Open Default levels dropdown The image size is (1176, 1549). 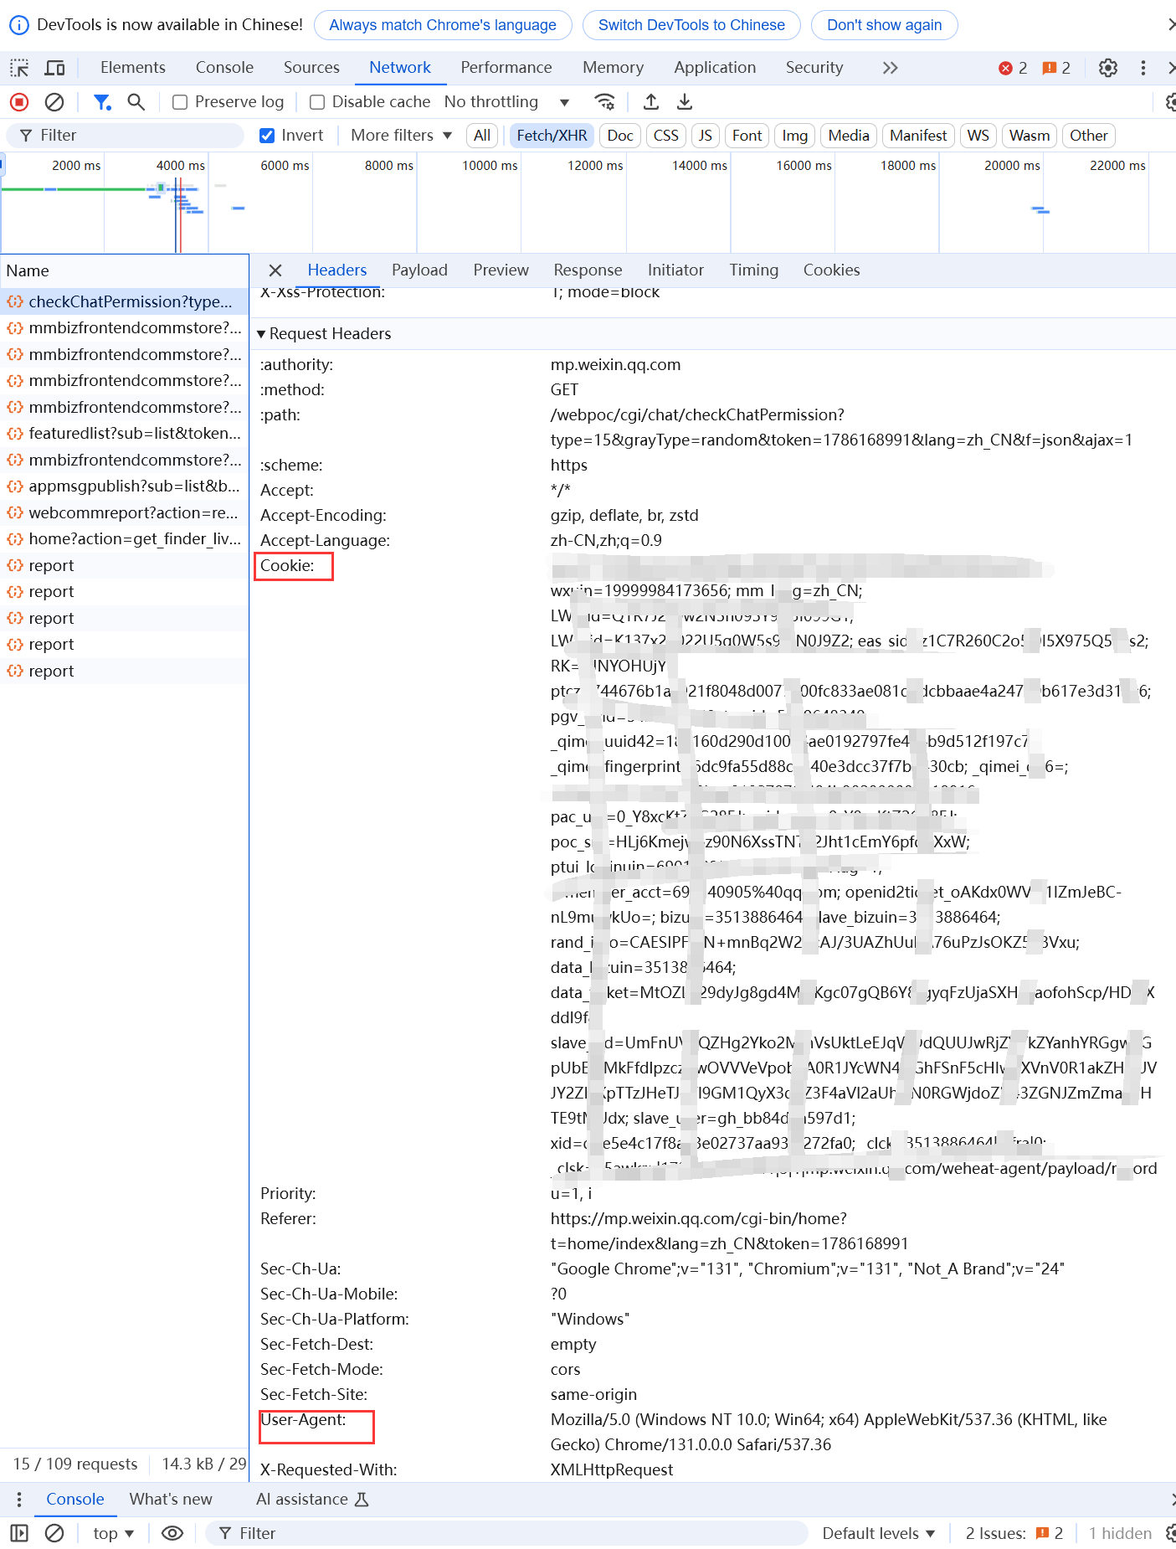click(879, 1533)
